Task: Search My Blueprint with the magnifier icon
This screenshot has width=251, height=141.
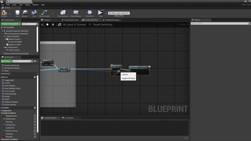Action: click(x=32, y=61)
